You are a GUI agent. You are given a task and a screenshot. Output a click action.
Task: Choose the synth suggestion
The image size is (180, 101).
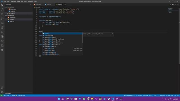point(62,34)
